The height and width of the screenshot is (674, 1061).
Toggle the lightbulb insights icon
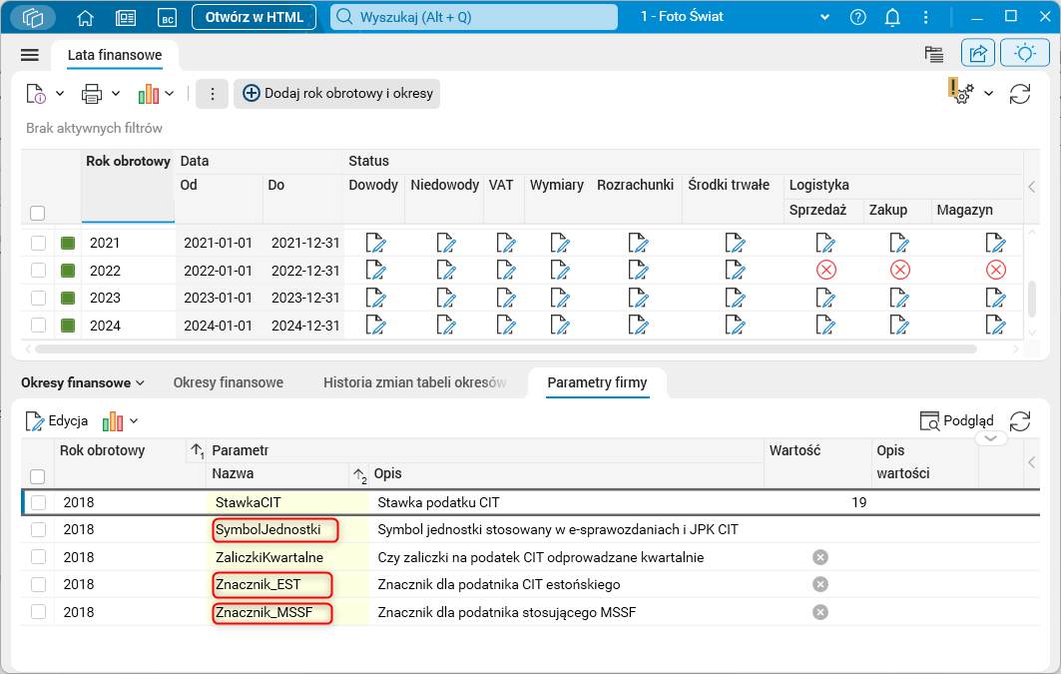[1024, 53]
